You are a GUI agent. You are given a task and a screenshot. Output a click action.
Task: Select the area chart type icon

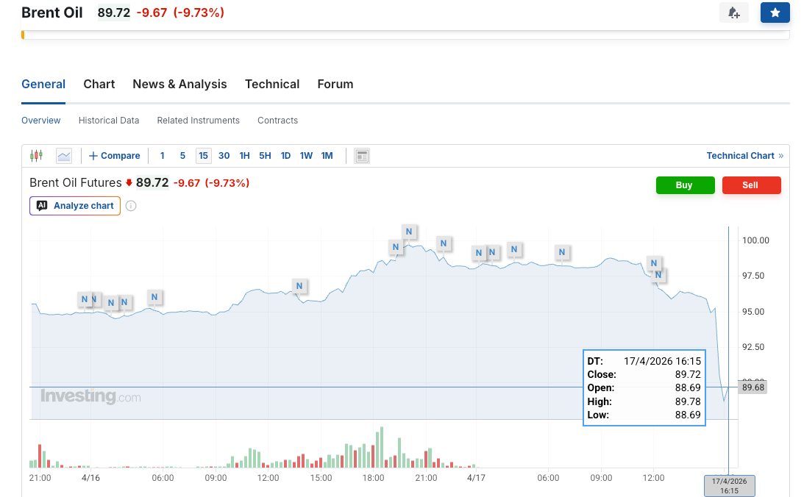pyautogui.click(x=64, y=156)
